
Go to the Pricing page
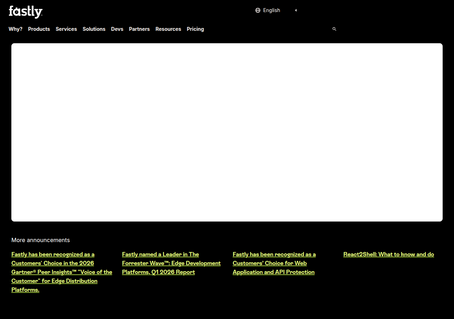point(195,29)
